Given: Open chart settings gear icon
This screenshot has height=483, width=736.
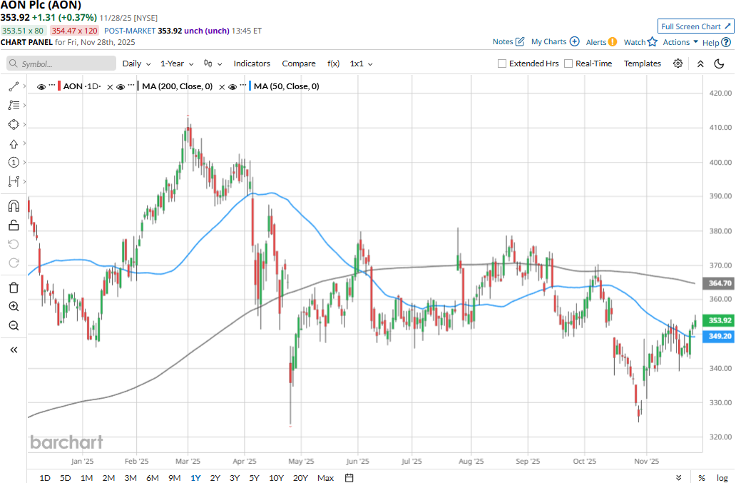Looking at the screenshot, I should click(678, 63).
